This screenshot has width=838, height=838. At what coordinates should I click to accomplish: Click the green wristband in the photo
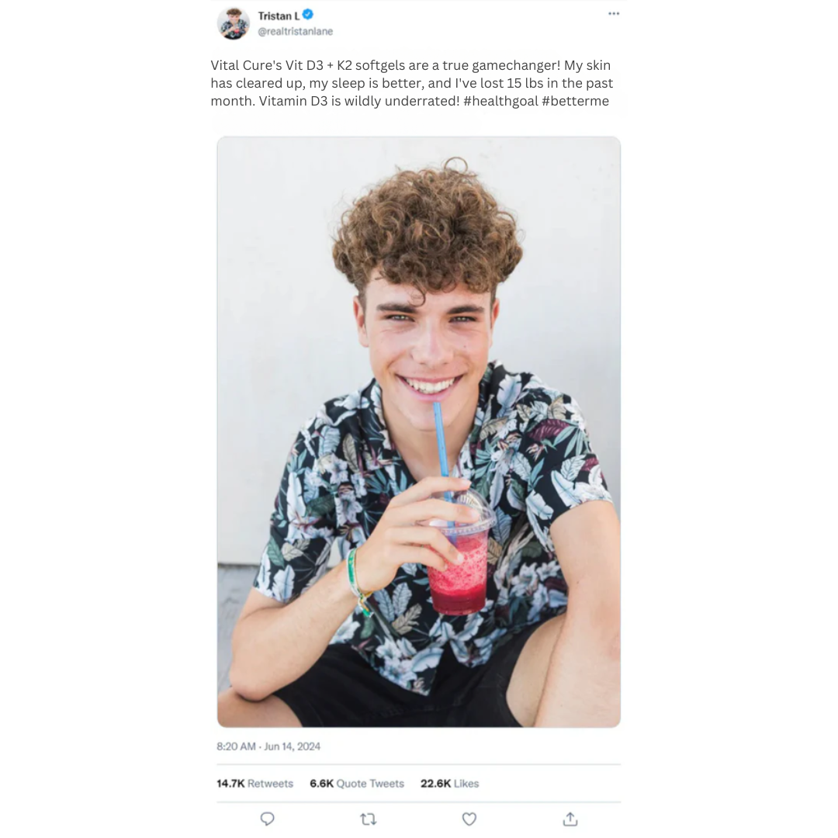point(358,578)
